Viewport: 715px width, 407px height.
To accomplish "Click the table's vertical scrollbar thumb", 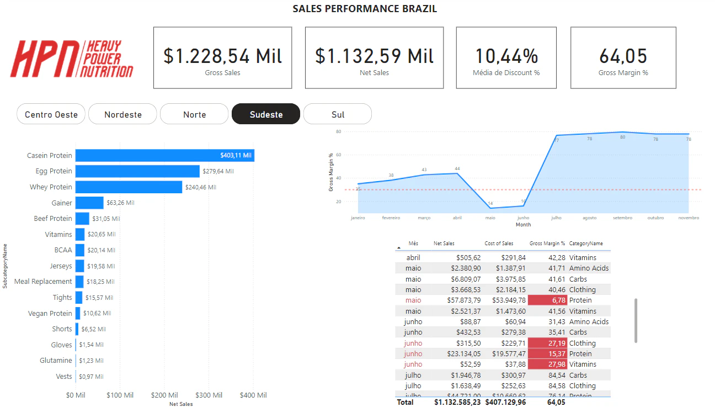I will [636, 320].
